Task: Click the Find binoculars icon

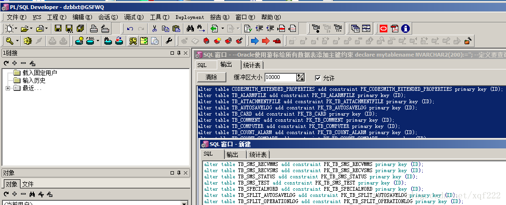Action: [190, 29]
